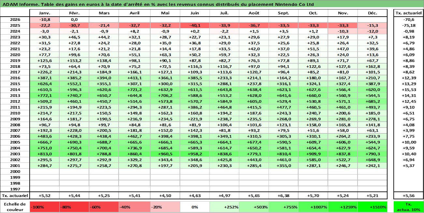
Task: Click the 'Avril' column header
Action: [134, 13]
